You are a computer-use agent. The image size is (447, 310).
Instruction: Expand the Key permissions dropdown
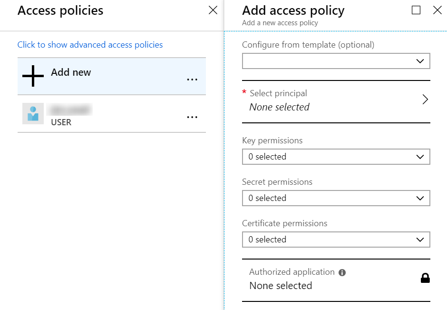336,157
